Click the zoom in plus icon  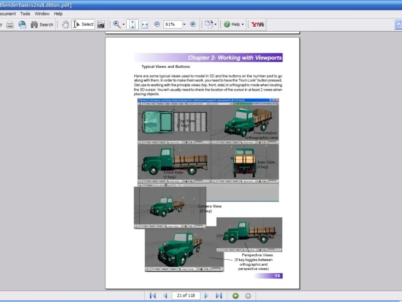point(193,24)
